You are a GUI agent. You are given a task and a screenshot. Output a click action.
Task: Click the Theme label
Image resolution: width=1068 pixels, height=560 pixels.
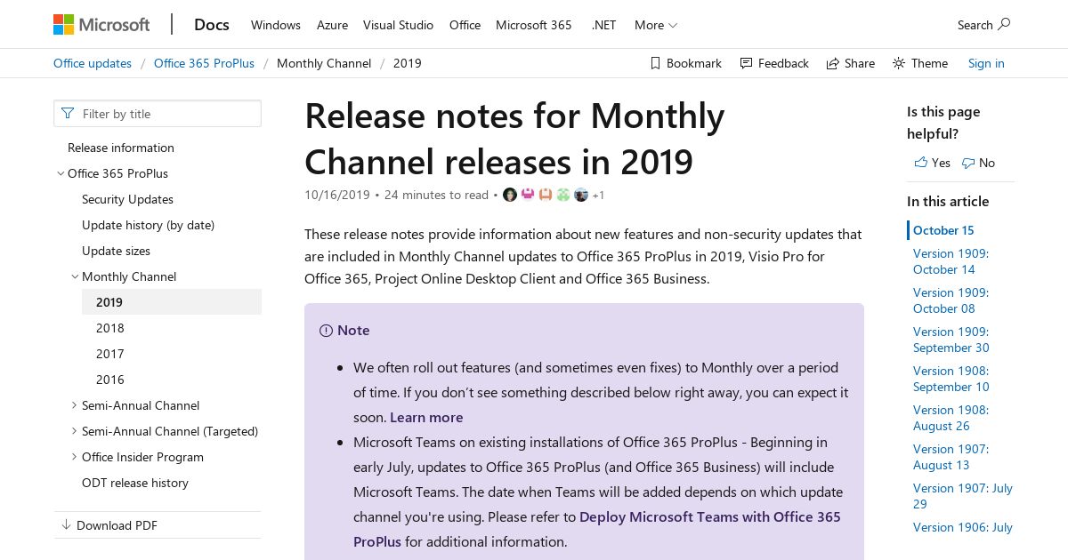click(929, 63)
